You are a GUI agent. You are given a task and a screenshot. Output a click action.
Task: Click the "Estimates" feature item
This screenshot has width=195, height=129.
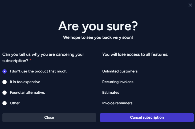click(x=111, y=92)
